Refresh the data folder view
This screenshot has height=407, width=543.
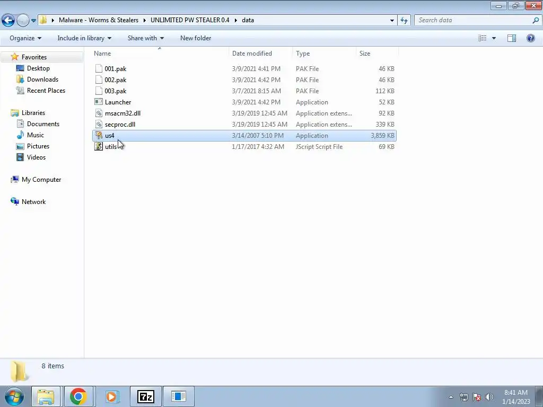click(404, 21)
